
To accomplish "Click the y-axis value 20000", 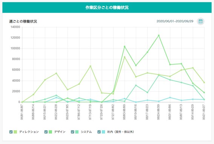I will tap(16, 91).
